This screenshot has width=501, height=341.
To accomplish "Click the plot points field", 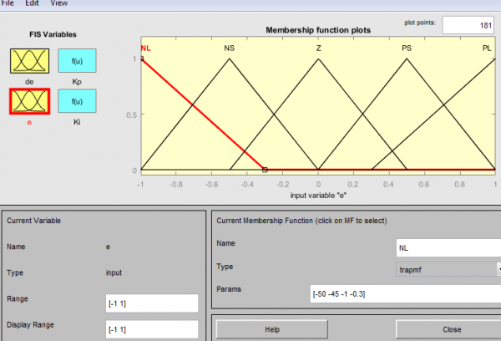I will 468,25.
